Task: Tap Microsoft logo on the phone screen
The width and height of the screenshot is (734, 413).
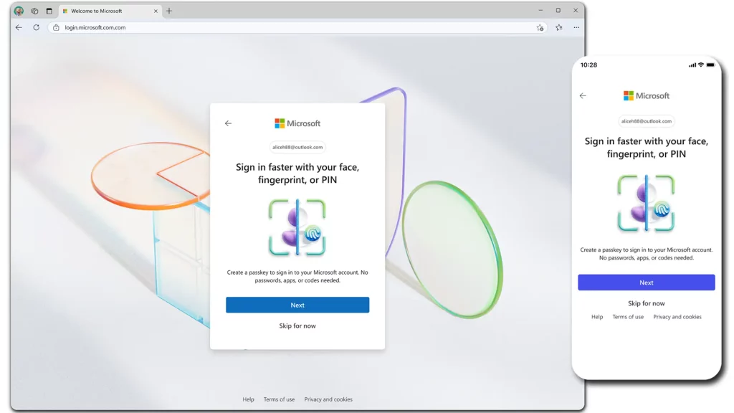Action: [x=647, y=96]
